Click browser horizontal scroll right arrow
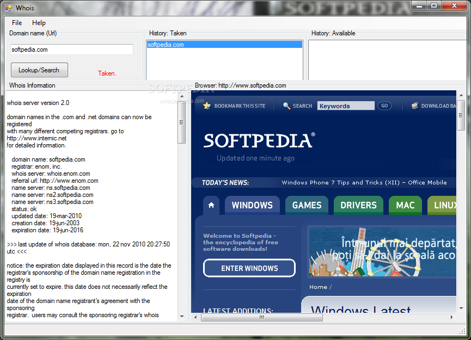The image size is (471, 340). 451,317
